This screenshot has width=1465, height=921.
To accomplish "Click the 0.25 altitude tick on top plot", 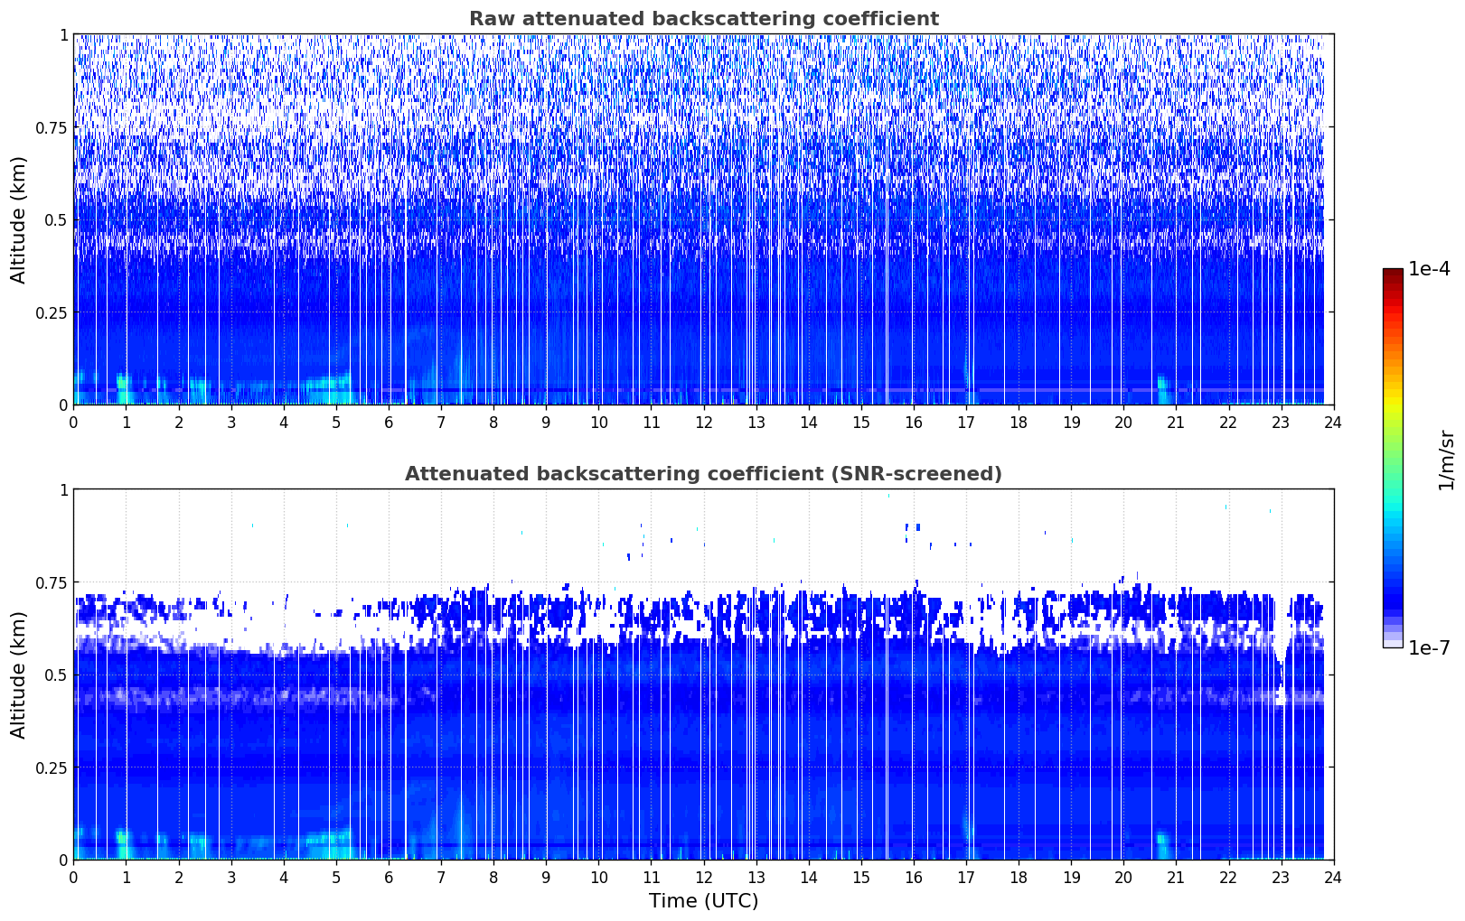I will [x=50, y=312].
